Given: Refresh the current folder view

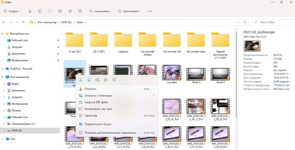Looking at the screenshot, I should tap(245, 22).
